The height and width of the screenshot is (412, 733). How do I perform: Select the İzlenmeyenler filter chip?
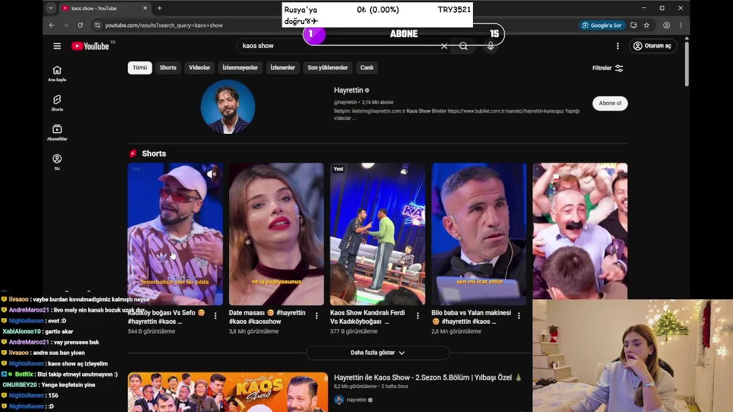(x=240, y=68)
